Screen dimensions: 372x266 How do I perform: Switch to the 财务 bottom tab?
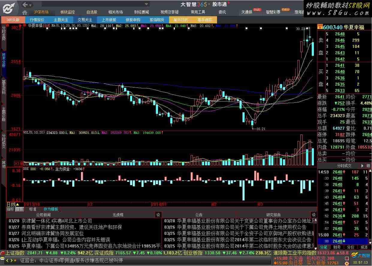click(x=337, y=247)
